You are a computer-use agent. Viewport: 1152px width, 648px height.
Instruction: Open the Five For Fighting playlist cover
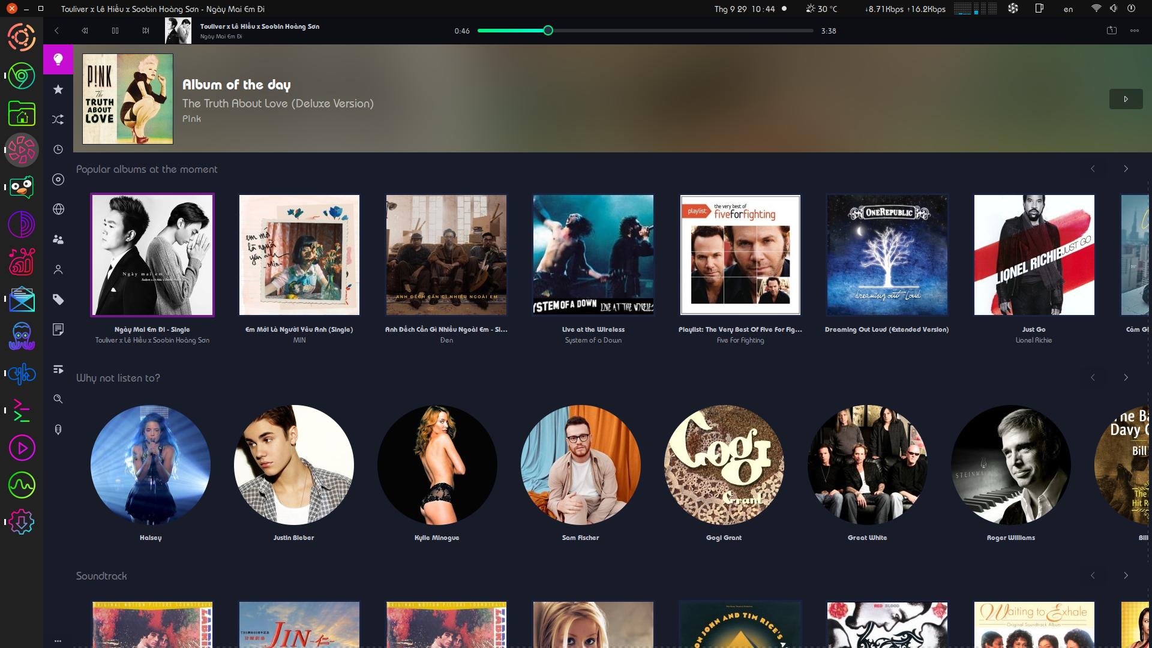coord(740,255)
